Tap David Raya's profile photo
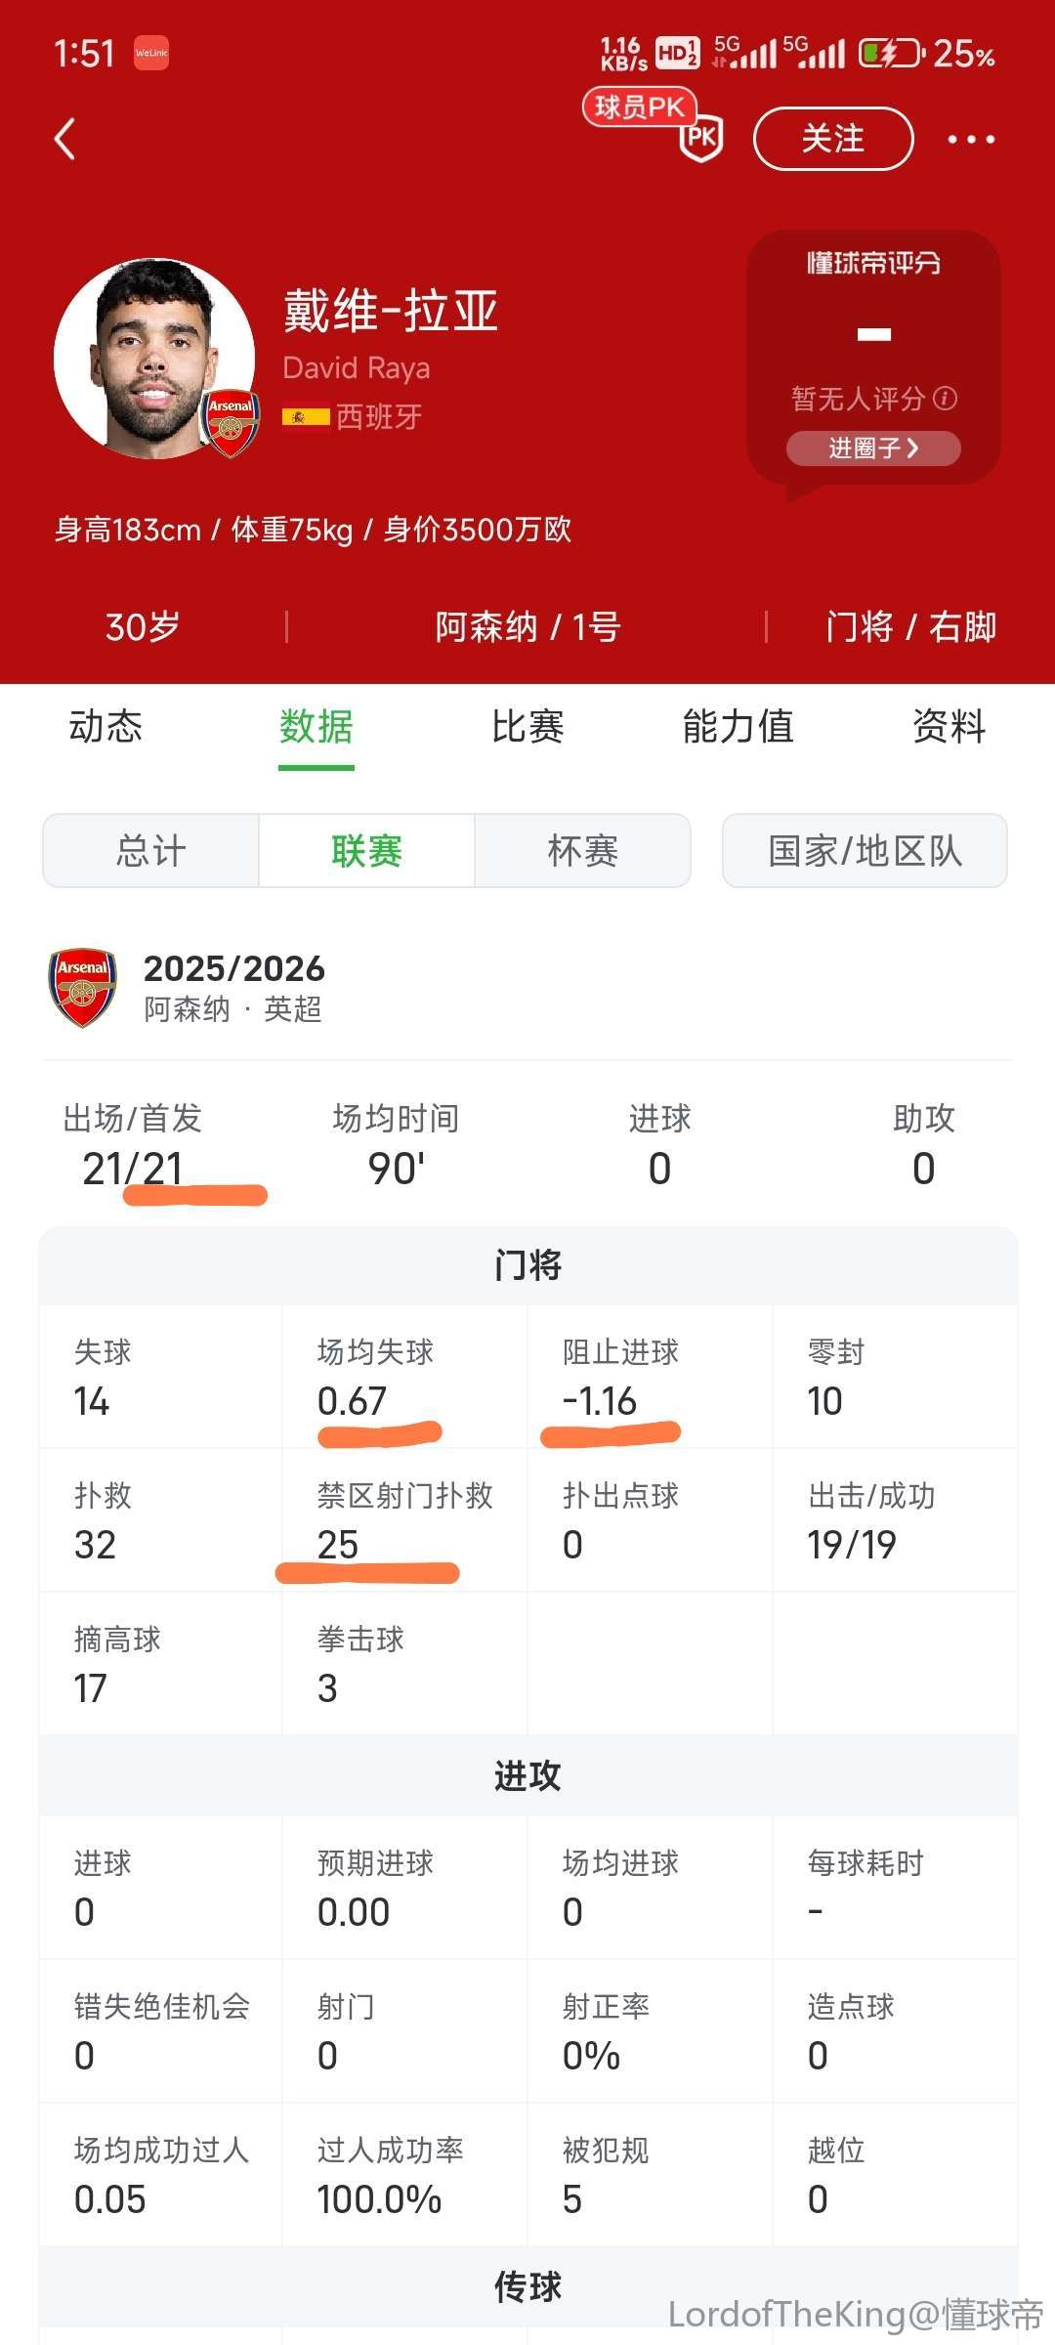Screen dimensions: 1055x2345 (153, 358)
